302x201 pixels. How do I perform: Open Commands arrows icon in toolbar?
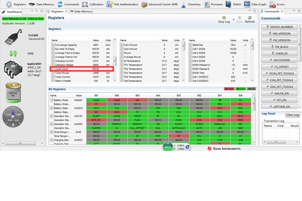pos(60,4)
